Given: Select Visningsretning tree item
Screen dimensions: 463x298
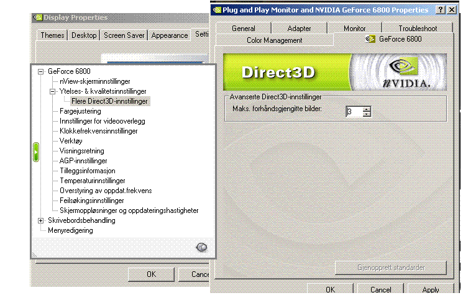Looking at the screenshot, I should 82,151.
